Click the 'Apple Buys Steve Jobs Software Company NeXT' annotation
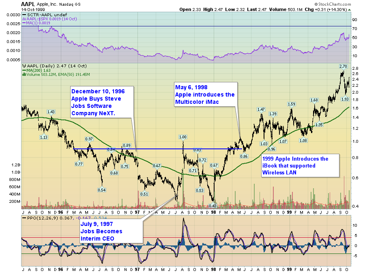 pos(102,102)
